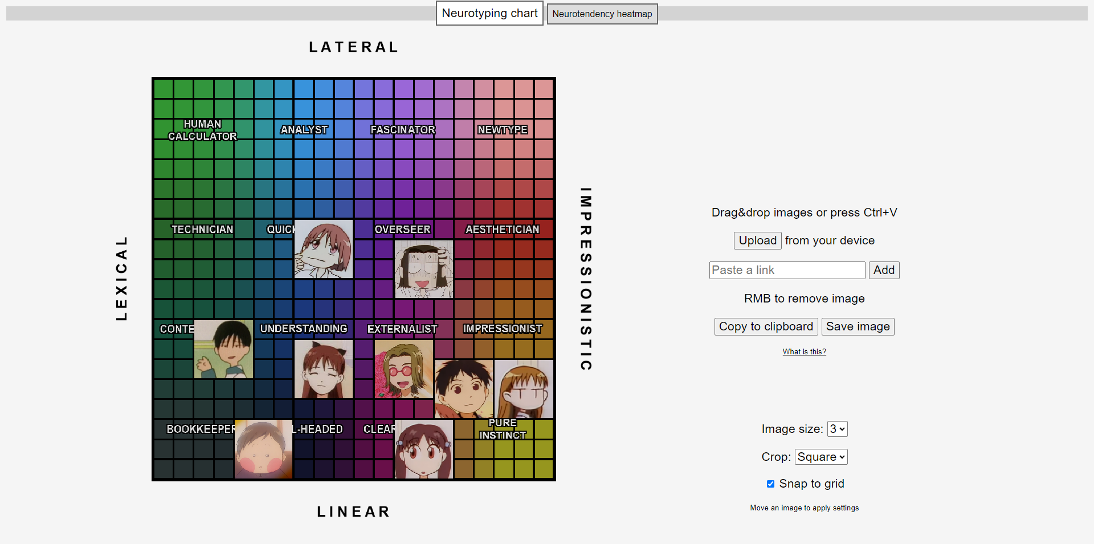Click the blushing child image beside Bookkeeper
The width and height of the screenshot is (1094, 544).
tap(263, 449)
